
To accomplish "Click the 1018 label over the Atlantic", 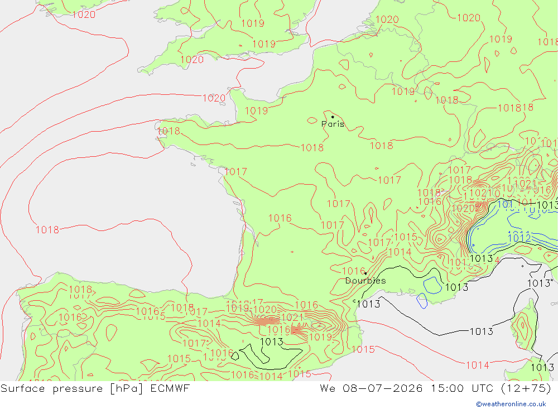I will pyautogui.click(x=47, y=229).
